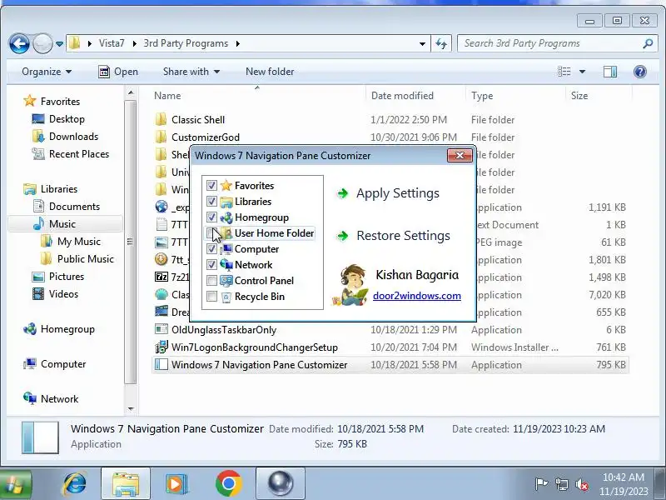Click the green arrow beside Restore Settings
The image size is (666, 500).
[x=342, y=236]
